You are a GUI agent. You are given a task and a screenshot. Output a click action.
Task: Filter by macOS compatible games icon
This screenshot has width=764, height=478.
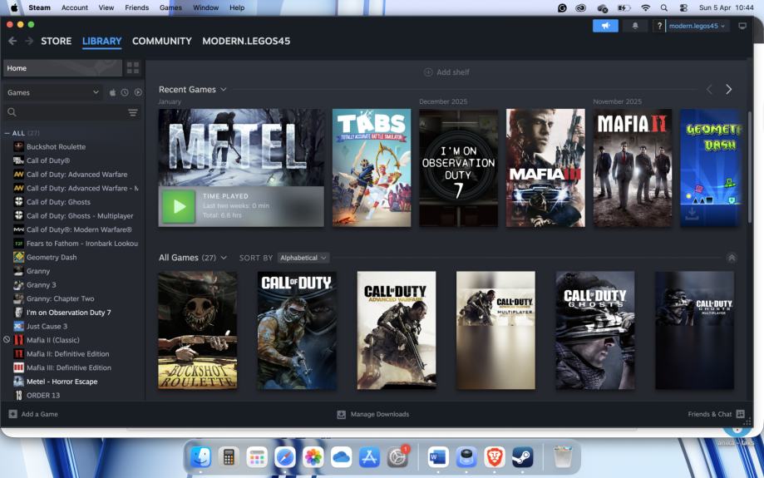pyautogui.click(x=112, y=92)
